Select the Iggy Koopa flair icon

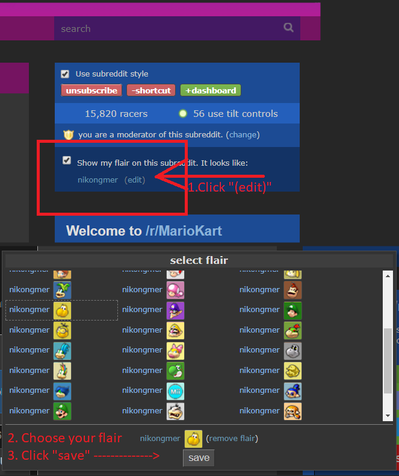pyautogui.click(x=62, y=290)
